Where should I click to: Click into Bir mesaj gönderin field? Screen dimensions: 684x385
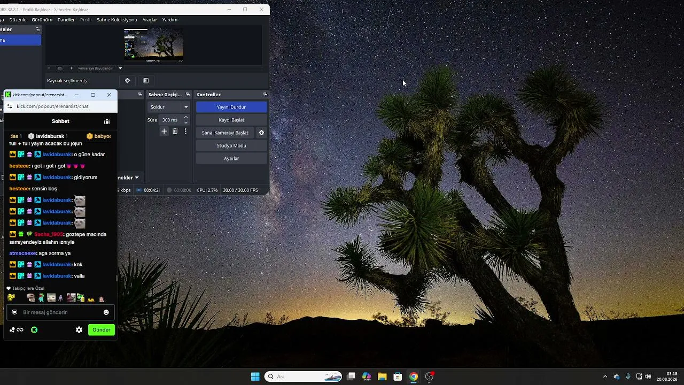coord(60,312)
